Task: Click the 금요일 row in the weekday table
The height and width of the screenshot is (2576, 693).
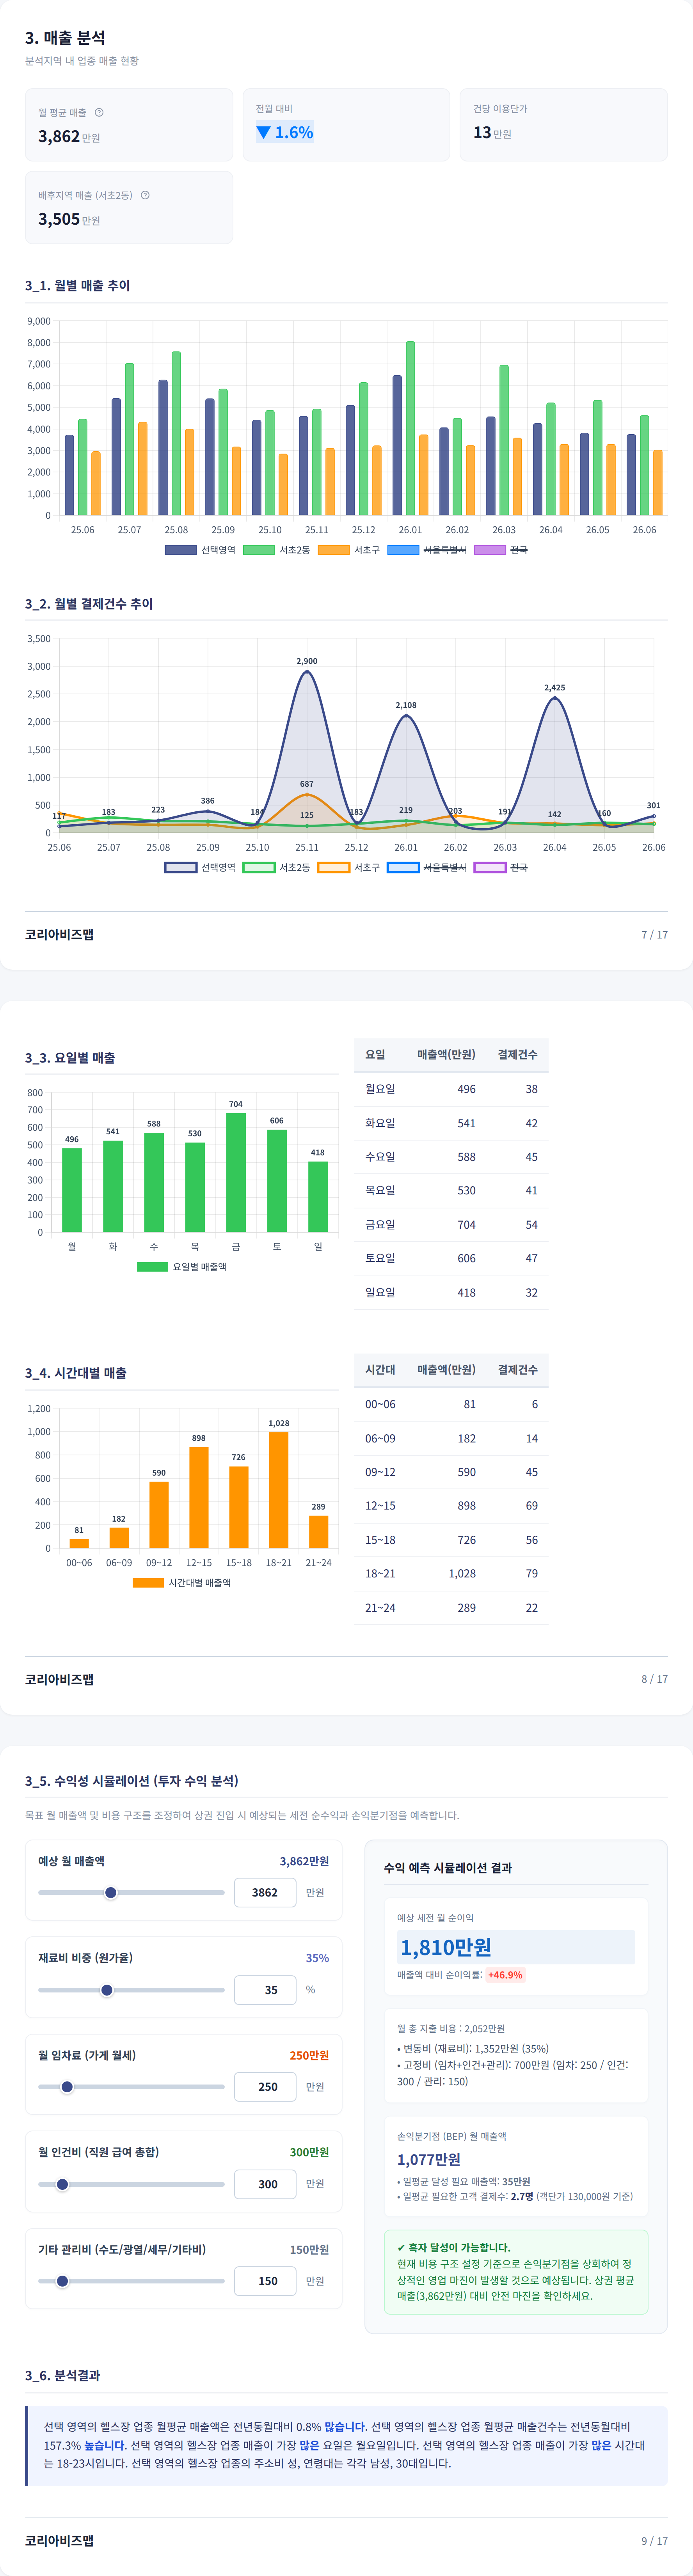Action: click(x=451, y=1225)
